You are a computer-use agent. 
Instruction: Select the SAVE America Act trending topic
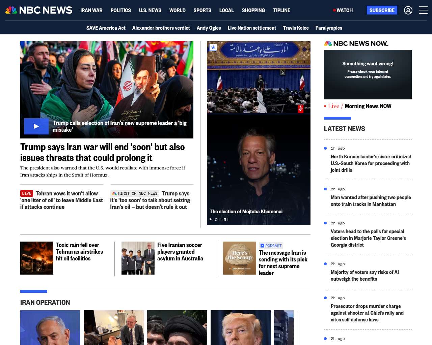[x=106, y=28]
